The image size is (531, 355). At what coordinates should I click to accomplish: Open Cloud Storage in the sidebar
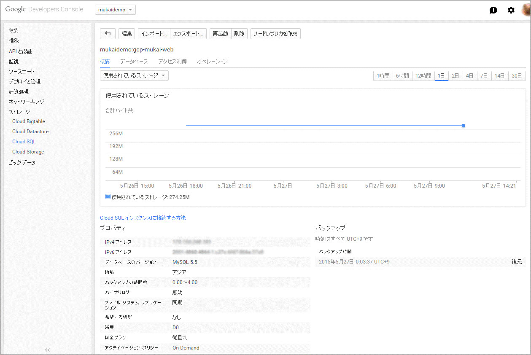point(28,152)
